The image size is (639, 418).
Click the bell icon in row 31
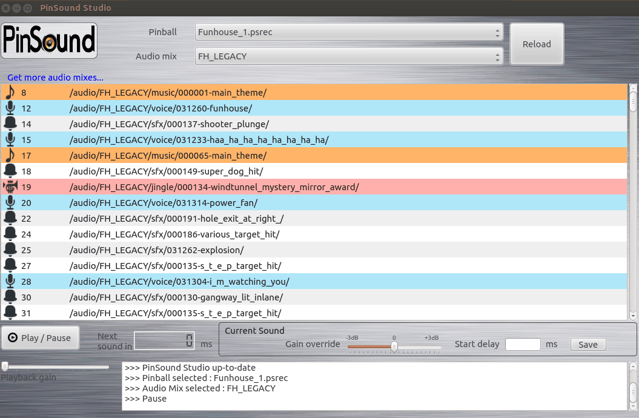click(10, 313)
